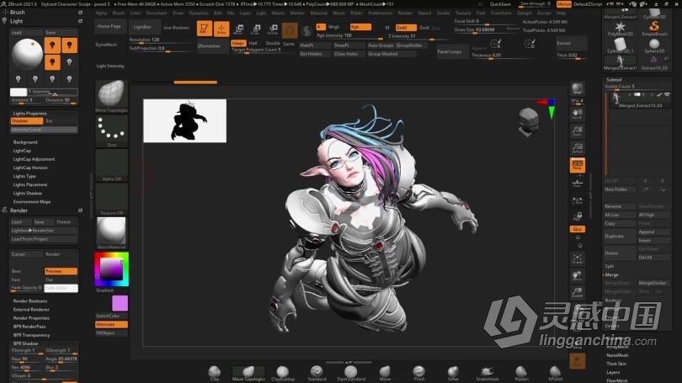
Task: Activate the Draw mode button
Action: click(x=221, y=29)
